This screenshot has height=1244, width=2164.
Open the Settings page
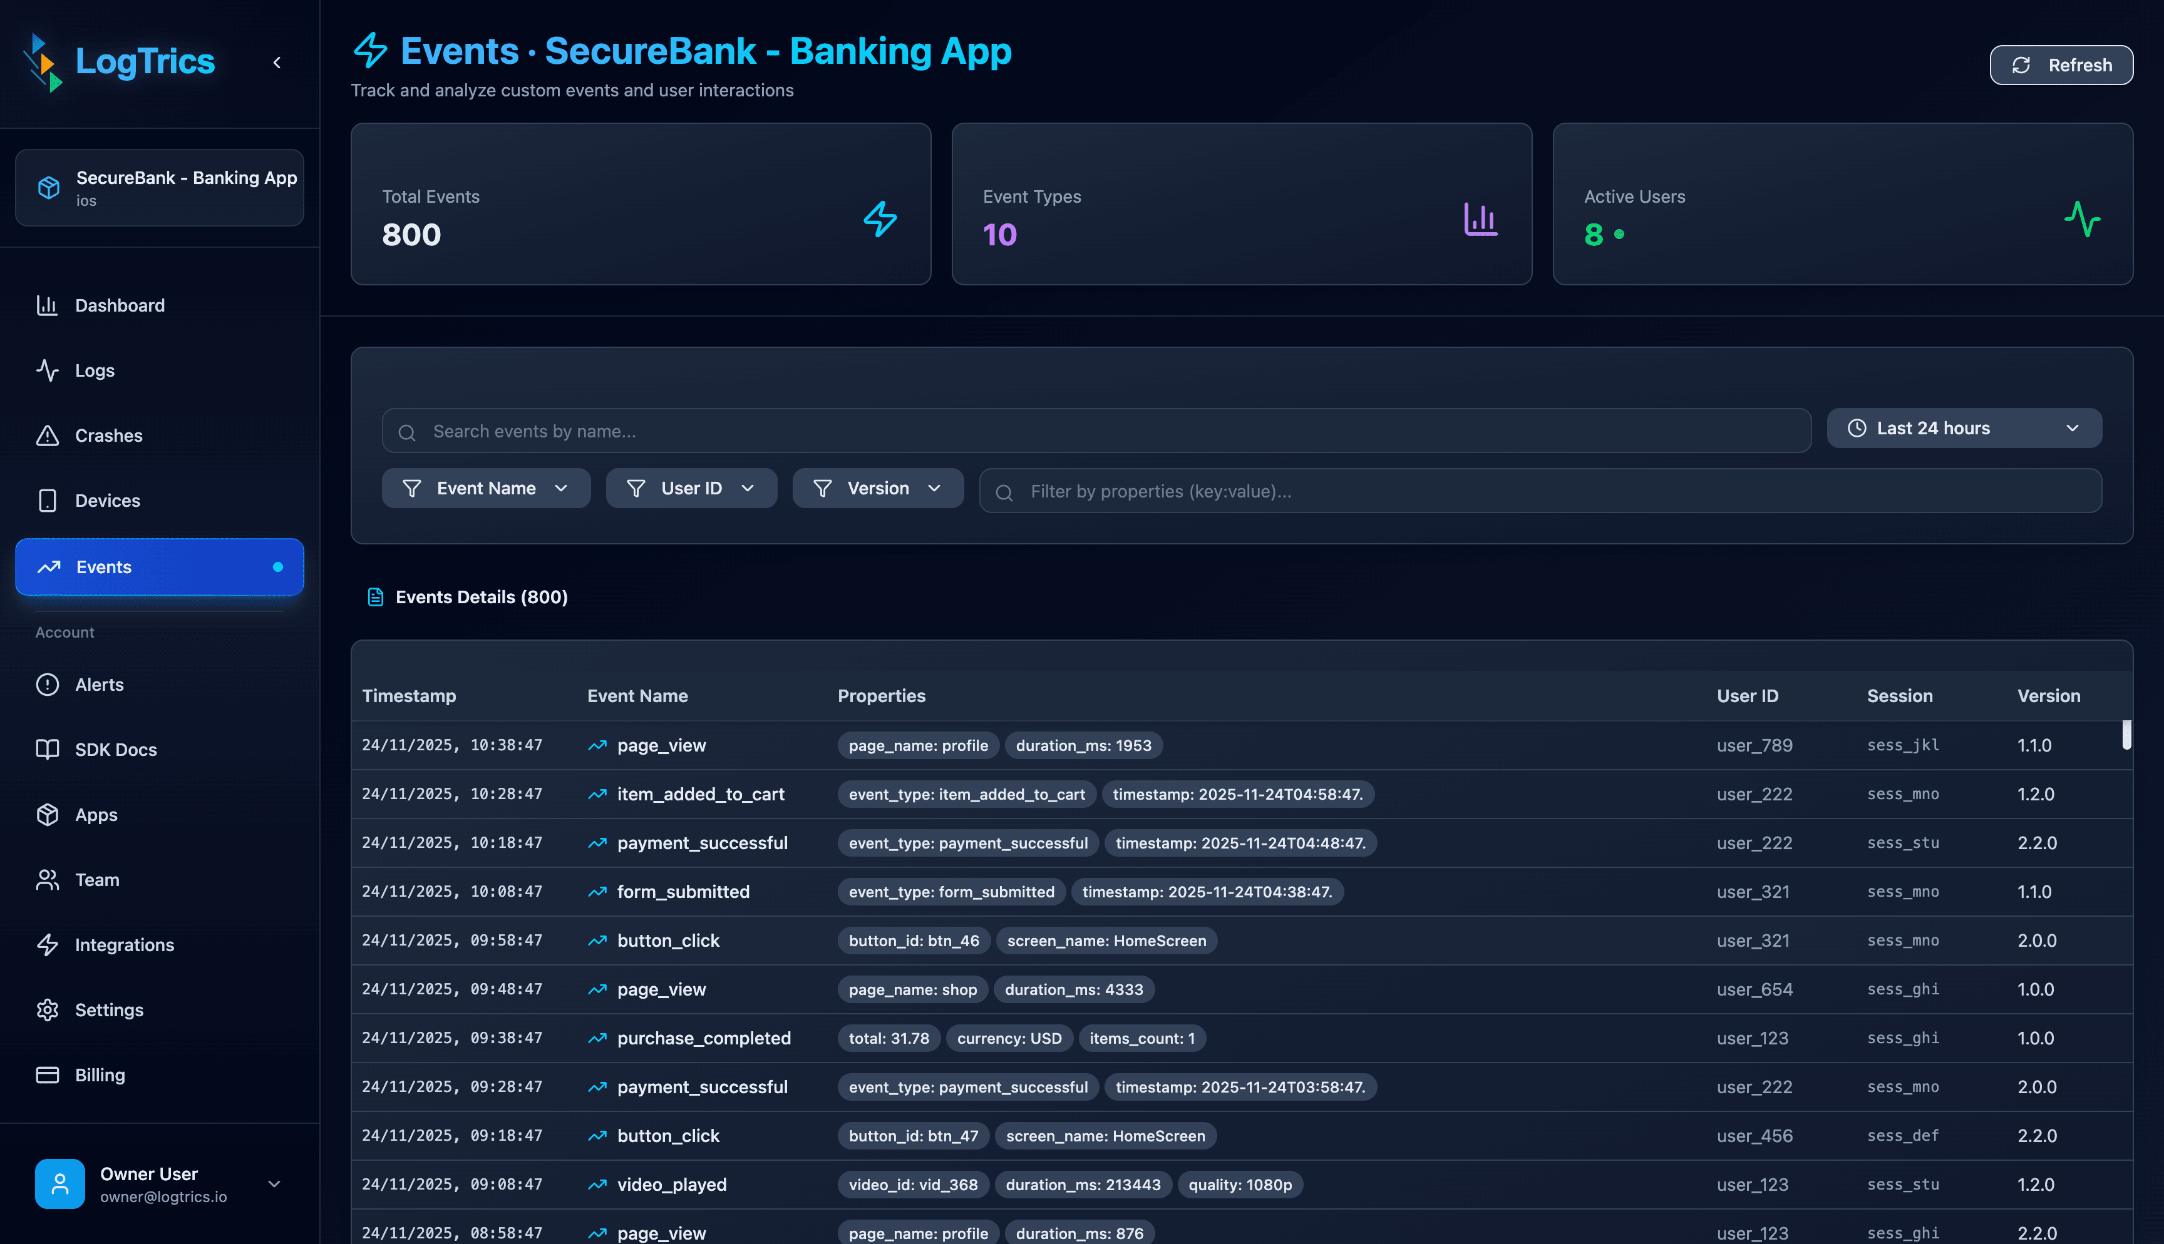(108, 1009)
